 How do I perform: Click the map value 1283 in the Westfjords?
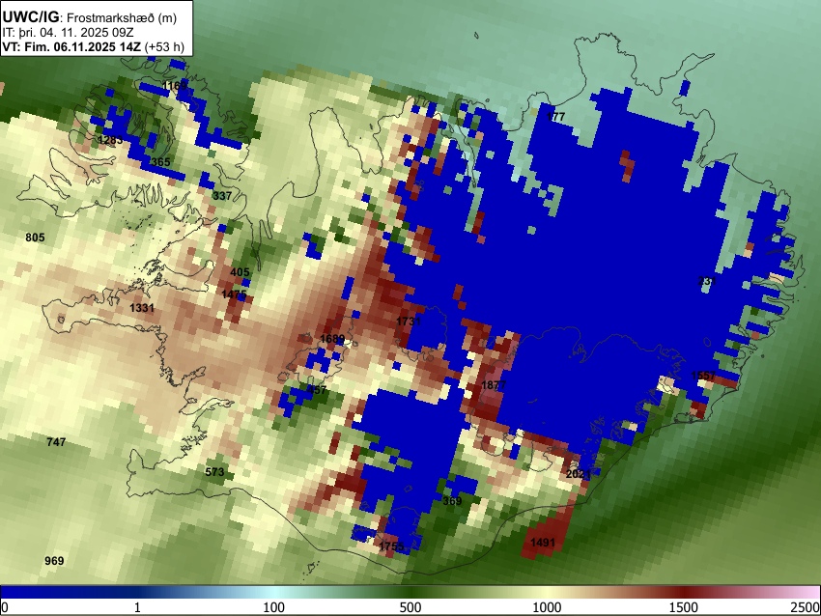click(110, 140)
